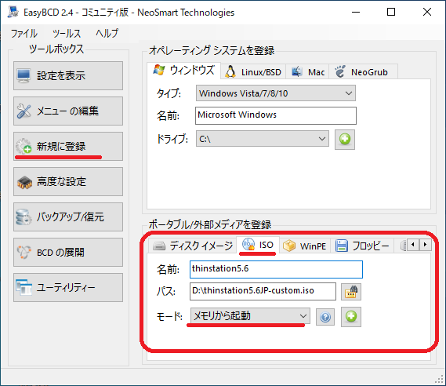This screenshot has height=386, width=446.
Task: Open バックアップ/復元 backup and restore
Action: 68,217
